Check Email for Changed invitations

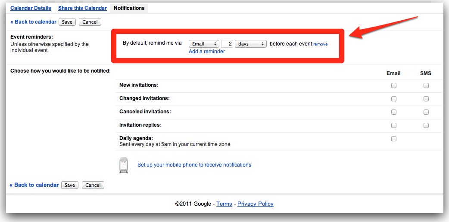pos(393,99)
